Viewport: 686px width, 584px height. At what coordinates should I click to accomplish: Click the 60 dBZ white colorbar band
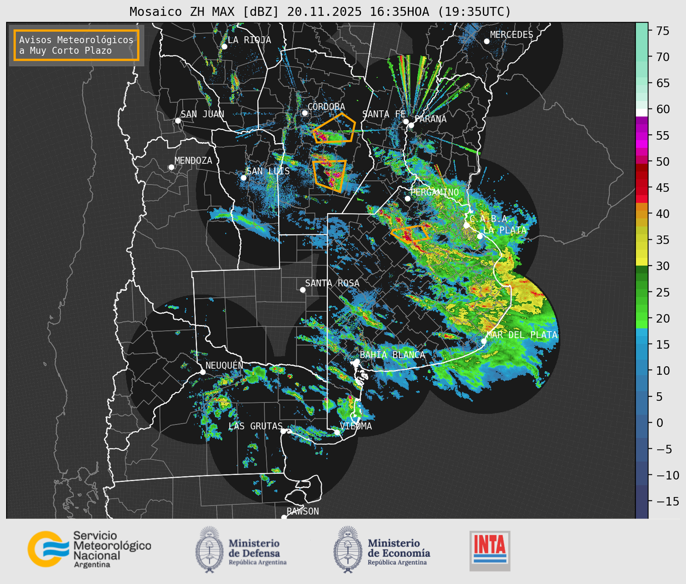pos(642,112)
